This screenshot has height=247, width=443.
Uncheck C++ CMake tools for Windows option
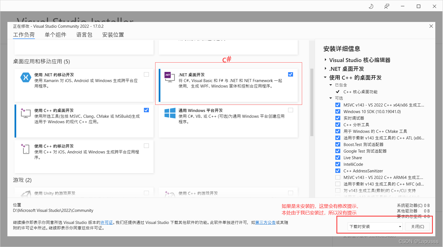point(338,131)
